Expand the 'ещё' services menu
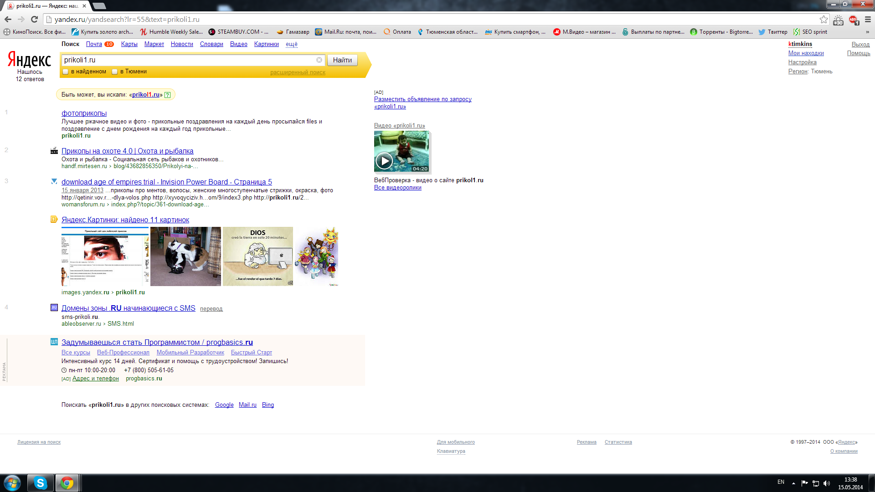The image size is (875, 492). [291, 44]
